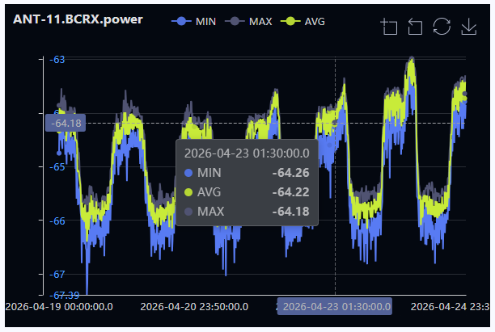This screenshot has width=495, height=332.
Task: Click the -63 y-axis tick label
Action: coord(57,60)
